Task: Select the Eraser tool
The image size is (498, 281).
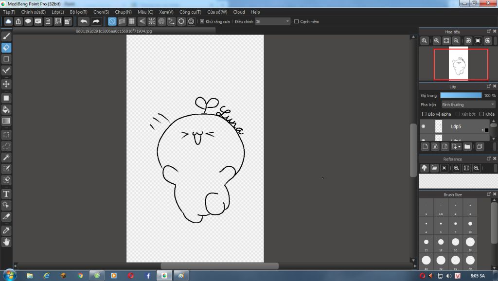Action: click(6, 48)
